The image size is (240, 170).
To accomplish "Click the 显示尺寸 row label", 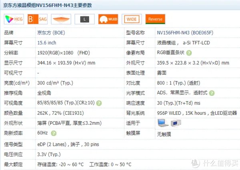I will (13, 63).
